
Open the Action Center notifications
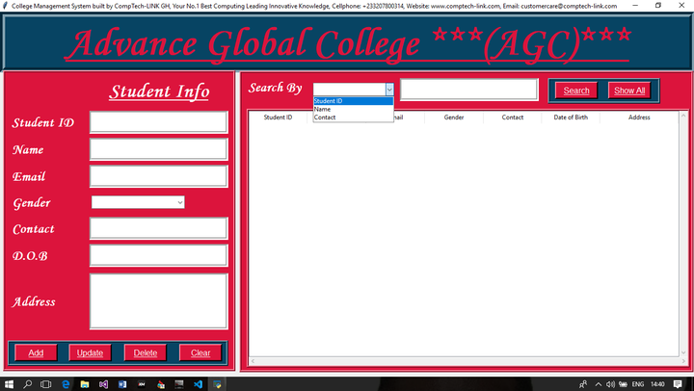pyautogui.click(x=678, y=384)
